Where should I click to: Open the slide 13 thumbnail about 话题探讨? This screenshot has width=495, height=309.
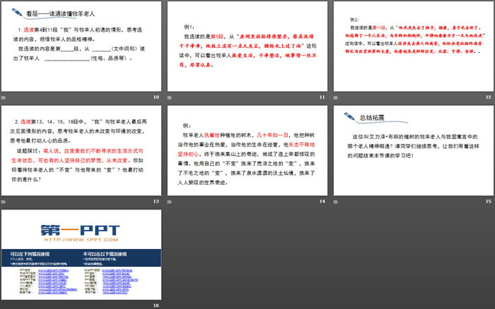[x=81, y=151]
